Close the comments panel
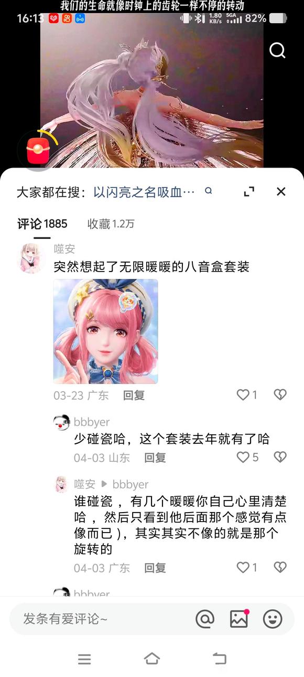Image resolution: width=304 pixels, height=677 pixels. pos(281,192)
